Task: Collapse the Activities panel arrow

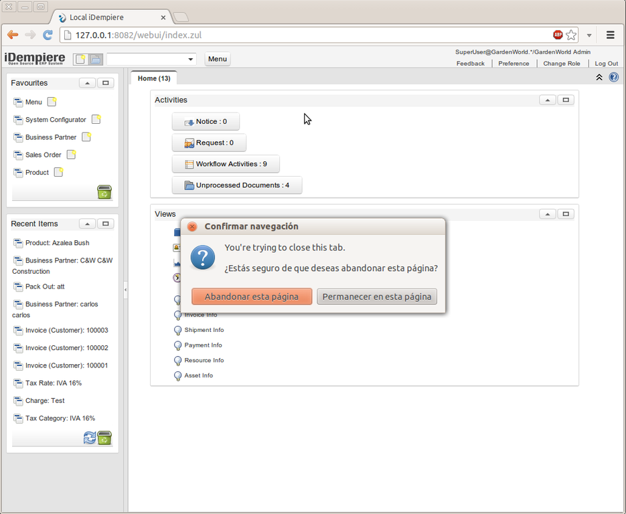Action: pos(548,100)
